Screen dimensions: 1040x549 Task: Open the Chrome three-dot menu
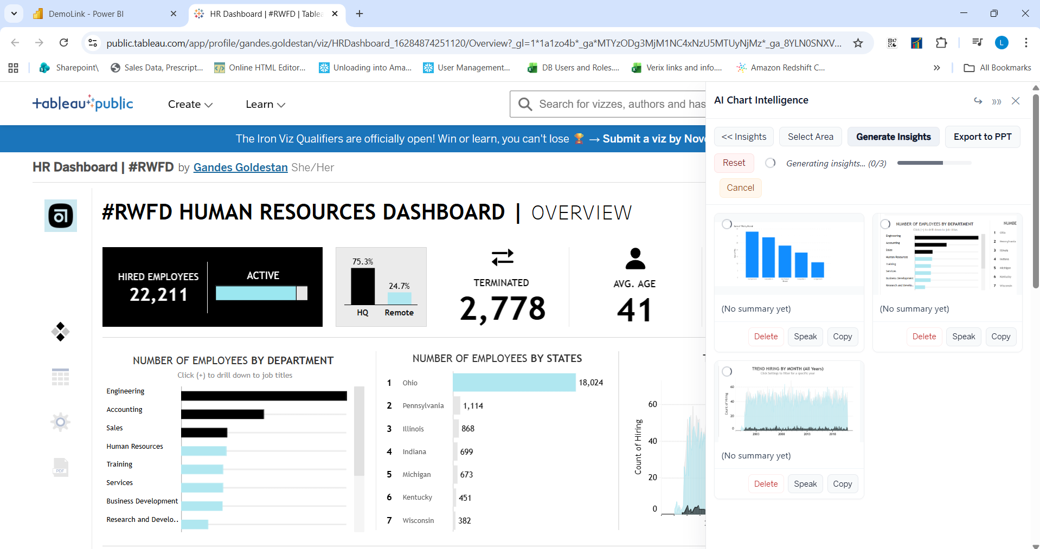pyautogui.click(x=1028, y=43)
